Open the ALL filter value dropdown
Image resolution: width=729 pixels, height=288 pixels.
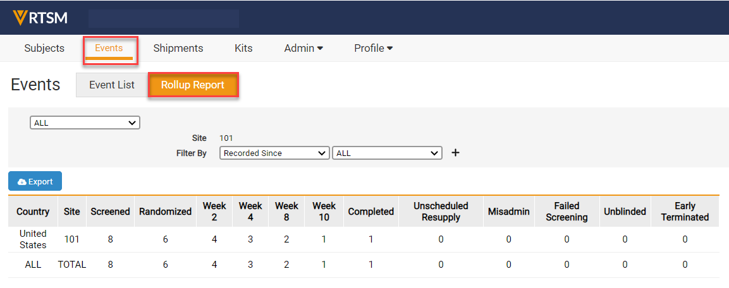tap(386, 153)
